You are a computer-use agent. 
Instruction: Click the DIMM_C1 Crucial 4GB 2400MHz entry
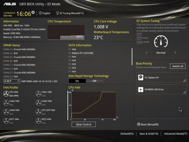[19, 65]
